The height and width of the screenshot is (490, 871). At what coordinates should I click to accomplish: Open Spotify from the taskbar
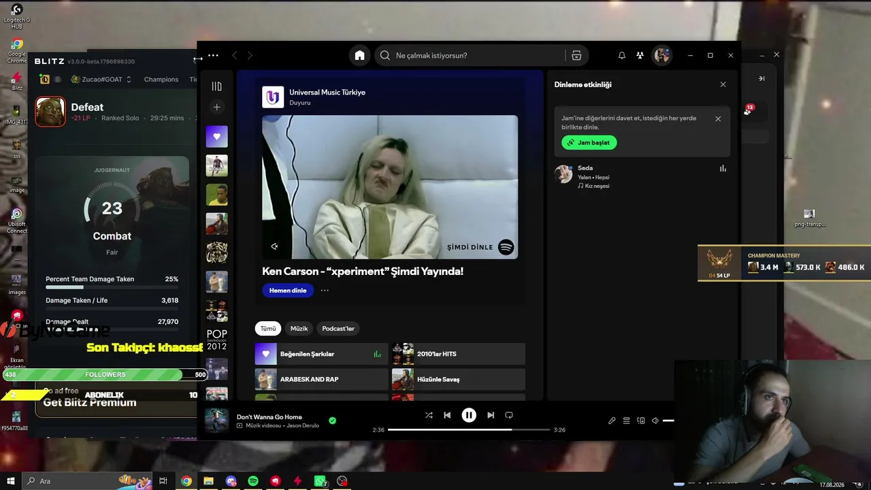253,481
